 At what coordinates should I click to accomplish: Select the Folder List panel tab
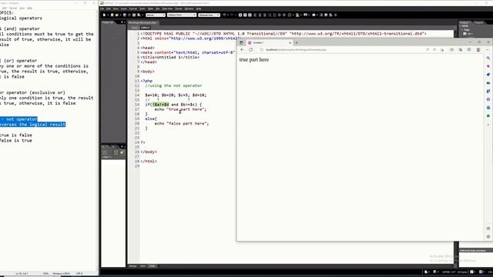tap(108, 22)
